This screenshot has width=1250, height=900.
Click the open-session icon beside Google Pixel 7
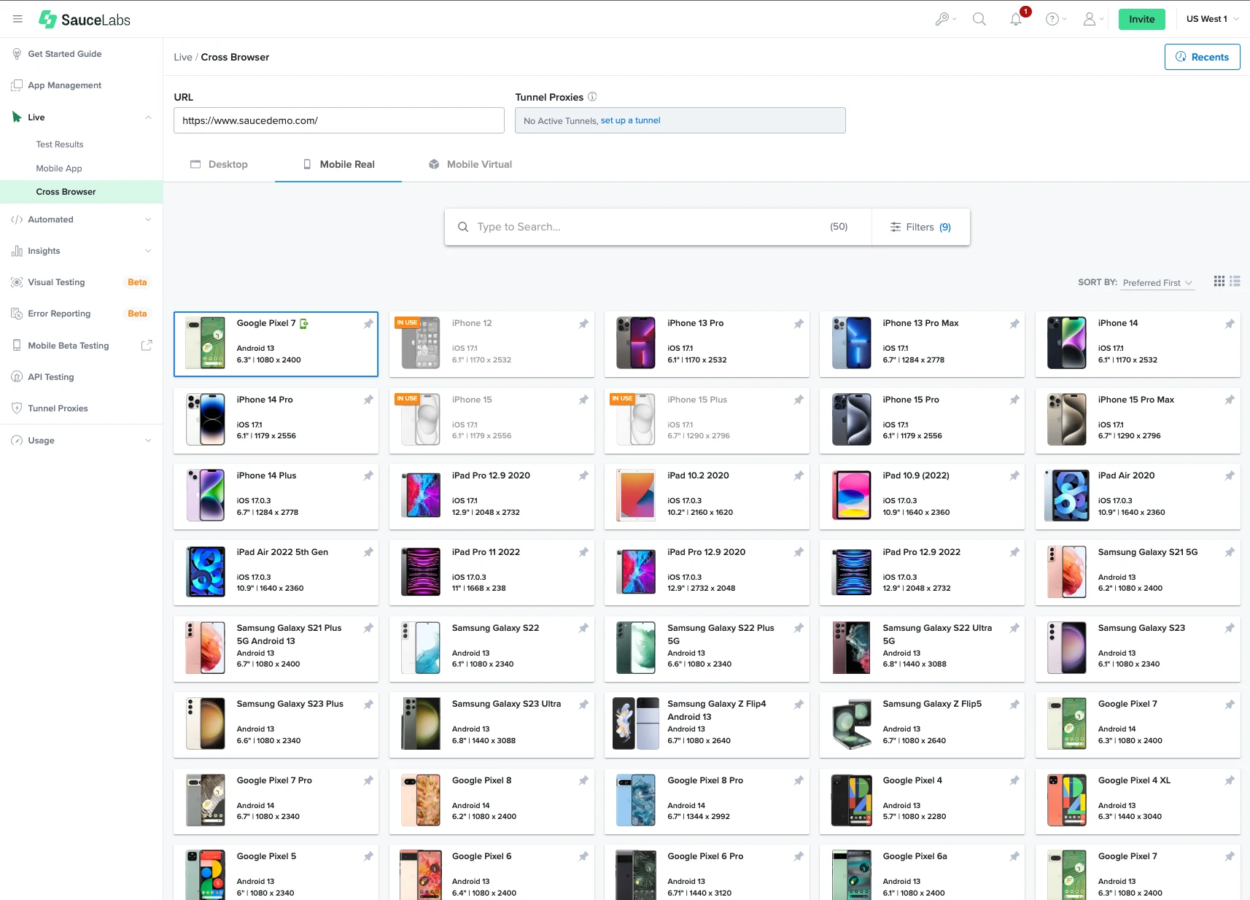click(304, 324)
